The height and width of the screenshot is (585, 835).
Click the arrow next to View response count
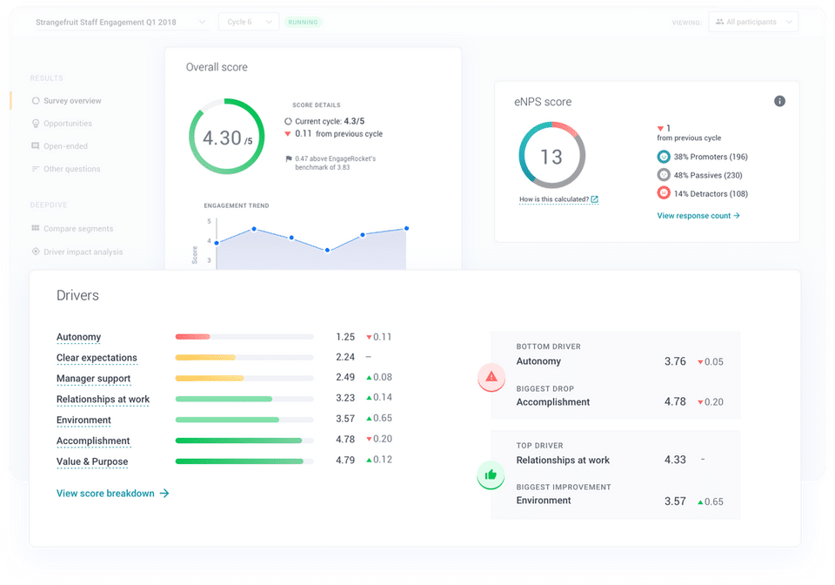coord(737,216)
